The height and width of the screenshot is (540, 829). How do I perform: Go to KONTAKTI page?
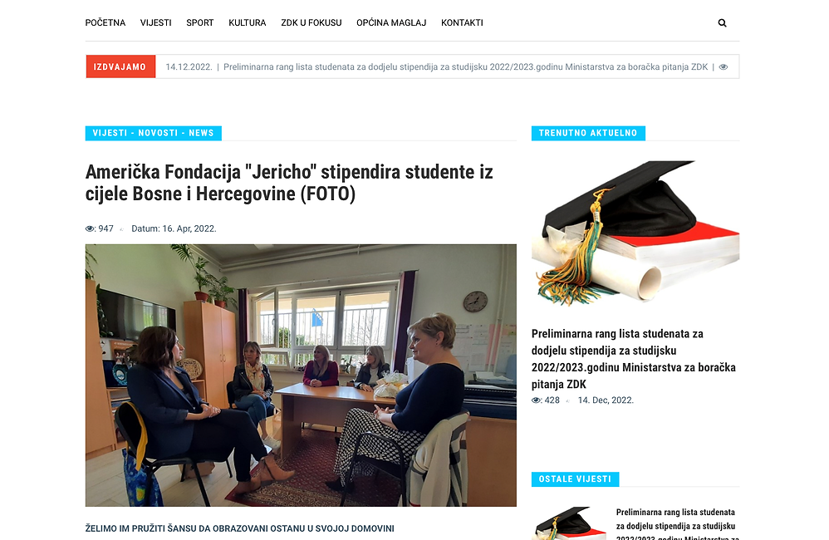(462, 22)
